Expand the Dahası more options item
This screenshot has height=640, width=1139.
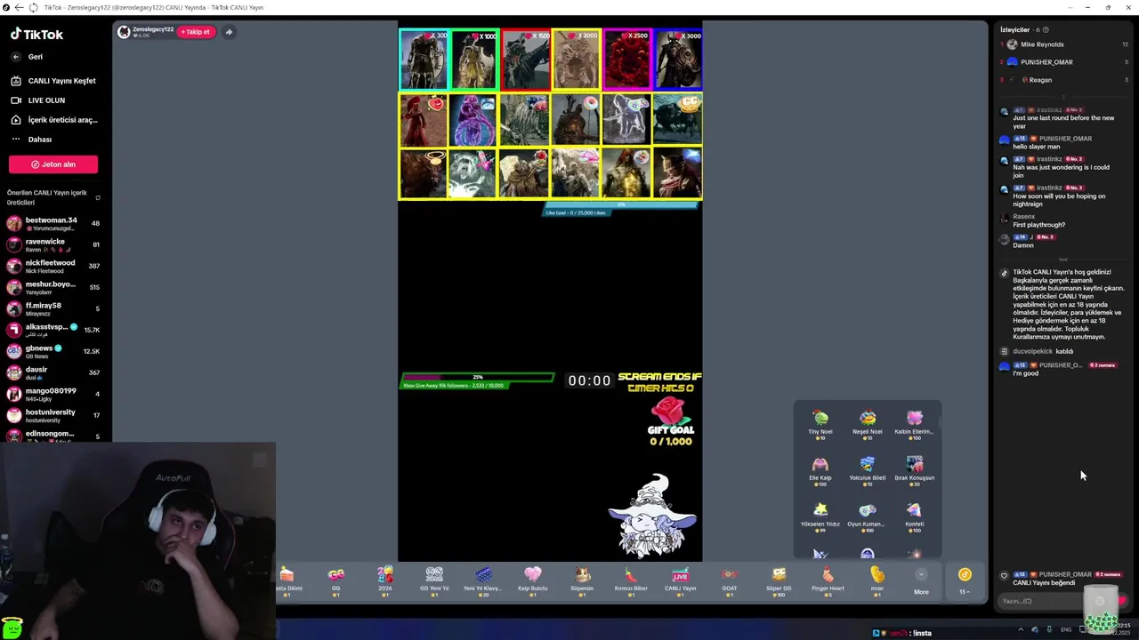[32, 140]
